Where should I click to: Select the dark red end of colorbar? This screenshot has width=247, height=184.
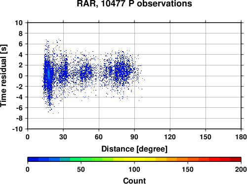236,159
